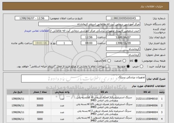Click quantity value 50000
Image resolution: width=174 pixels, height=123 pixels.
[40, 99]
